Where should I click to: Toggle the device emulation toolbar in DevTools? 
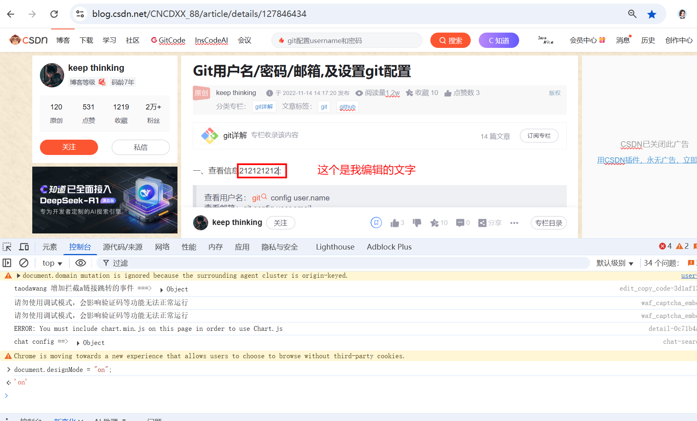(x=24, y=246)
